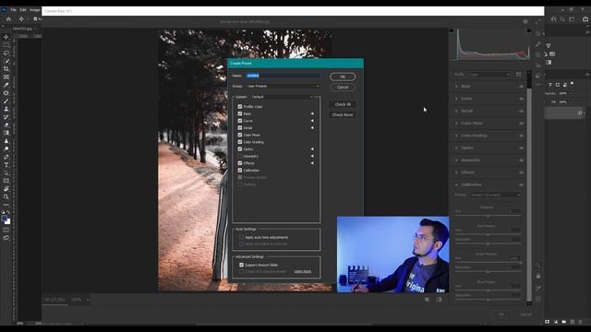Image resolution: width=591 pixels, height=332 pixels.
Task: Select the Brush tool
Action: coord(6,101)
